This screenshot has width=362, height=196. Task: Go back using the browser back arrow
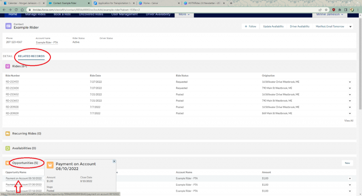point(4,10)
